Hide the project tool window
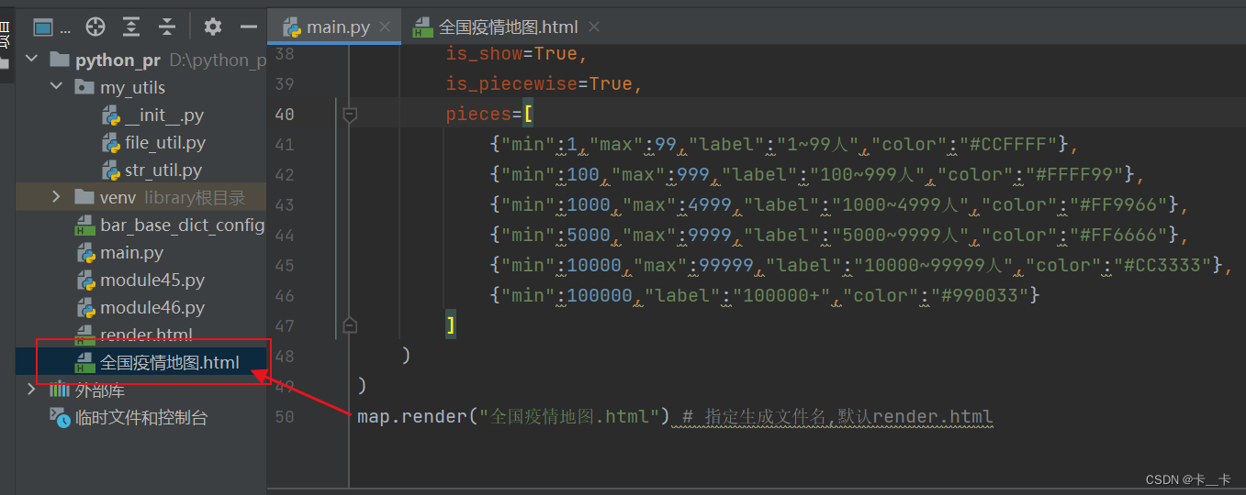1246x495 pixels. coord(248,27)
